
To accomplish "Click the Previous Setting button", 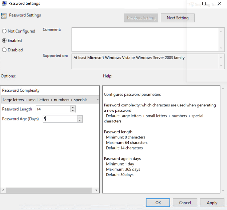I will (x=141, y=18).
